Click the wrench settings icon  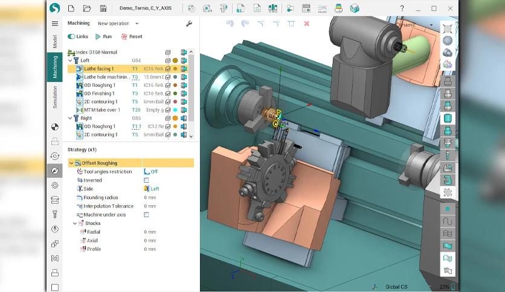(x=189, y=24)
